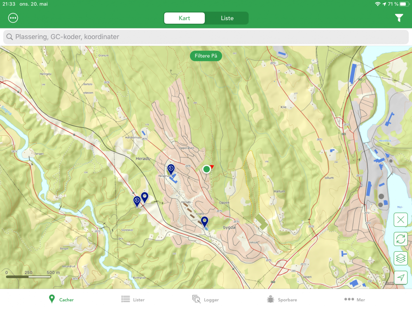The image size is (412, 309).
Task: Open the filter funnel icon
Action: tap(399, 18)
